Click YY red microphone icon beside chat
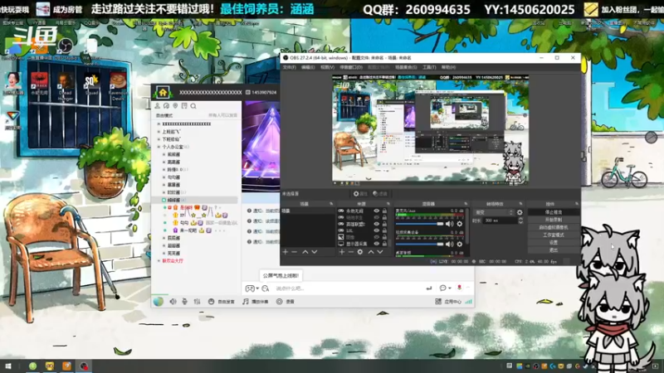The image size is (664, 373). [460, 288]
